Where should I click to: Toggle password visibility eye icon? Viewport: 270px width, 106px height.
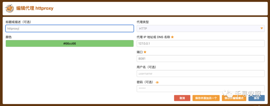(x=157, y=83)
